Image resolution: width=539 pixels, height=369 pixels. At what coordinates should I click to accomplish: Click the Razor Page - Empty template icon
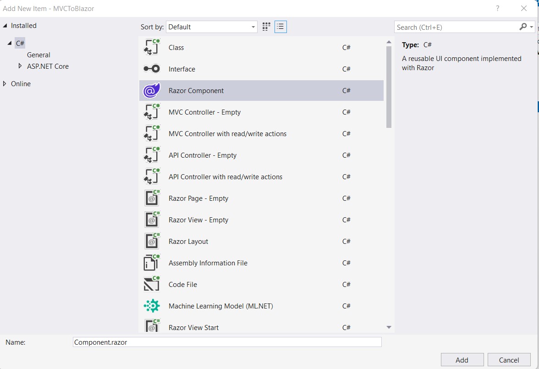pyautogui.click(x=152, y=198)
